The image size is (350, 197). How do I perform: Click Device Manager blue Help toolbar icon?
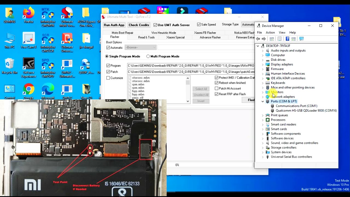(x=287, y=39)
